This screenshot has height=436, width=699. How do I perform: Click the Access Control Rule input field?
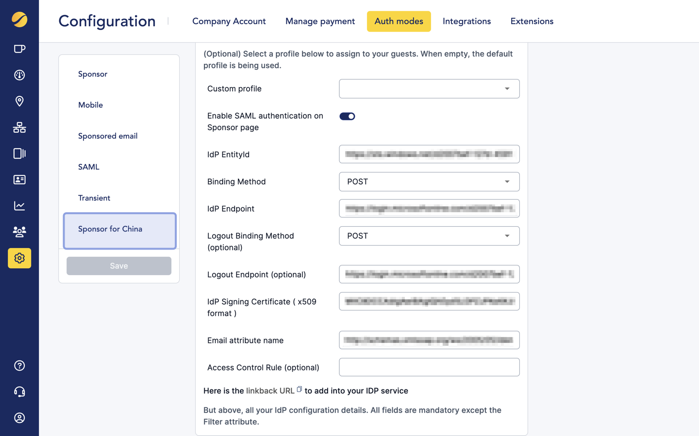coord(429,367)
